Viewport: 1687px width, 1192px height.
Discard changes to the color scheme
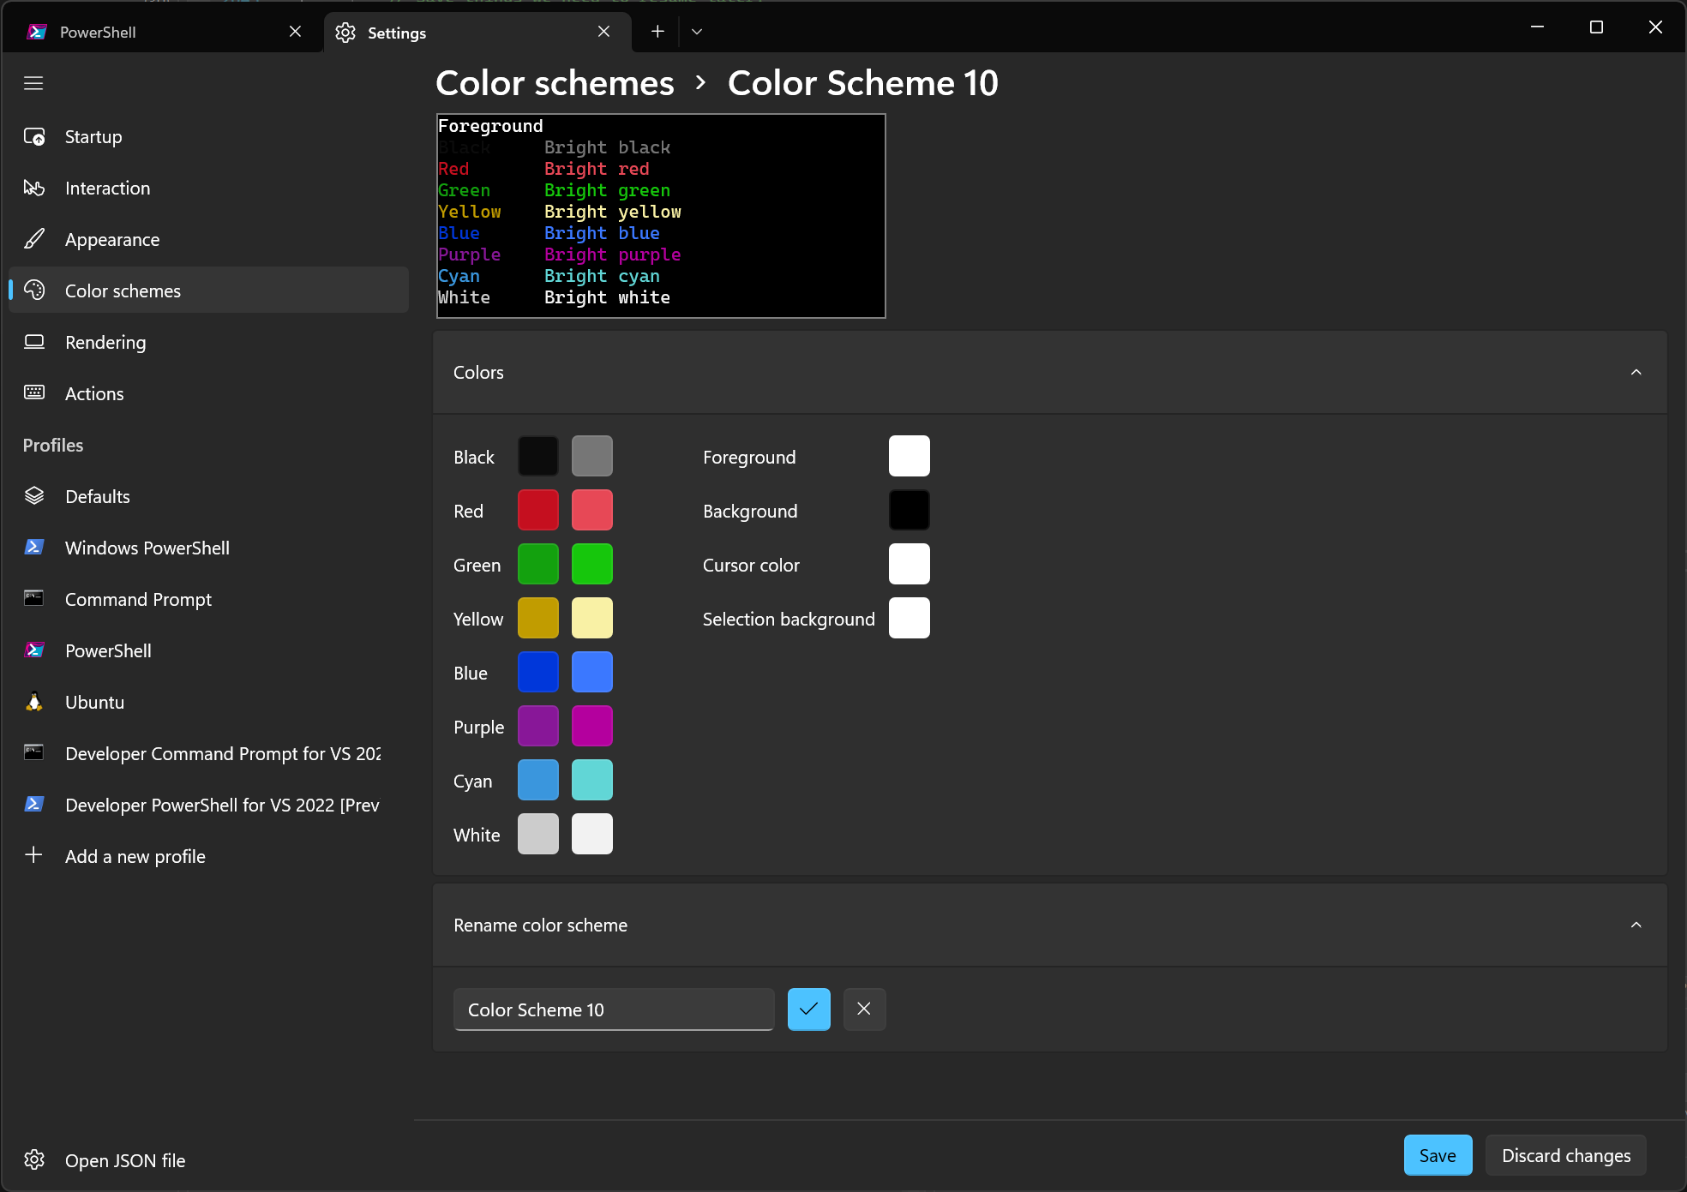[1565, 1155]
